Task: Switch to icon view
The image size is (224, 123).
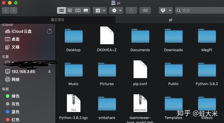Action: (62, 10)
